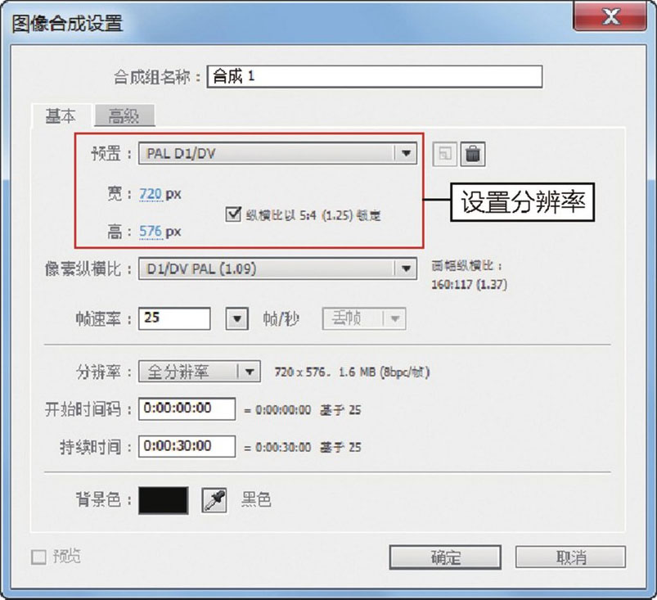Screen dimensions: 657x600
Task: Expand the 像素纵横比 D1/DV PAL dropdown
Action: pos(277,268)
